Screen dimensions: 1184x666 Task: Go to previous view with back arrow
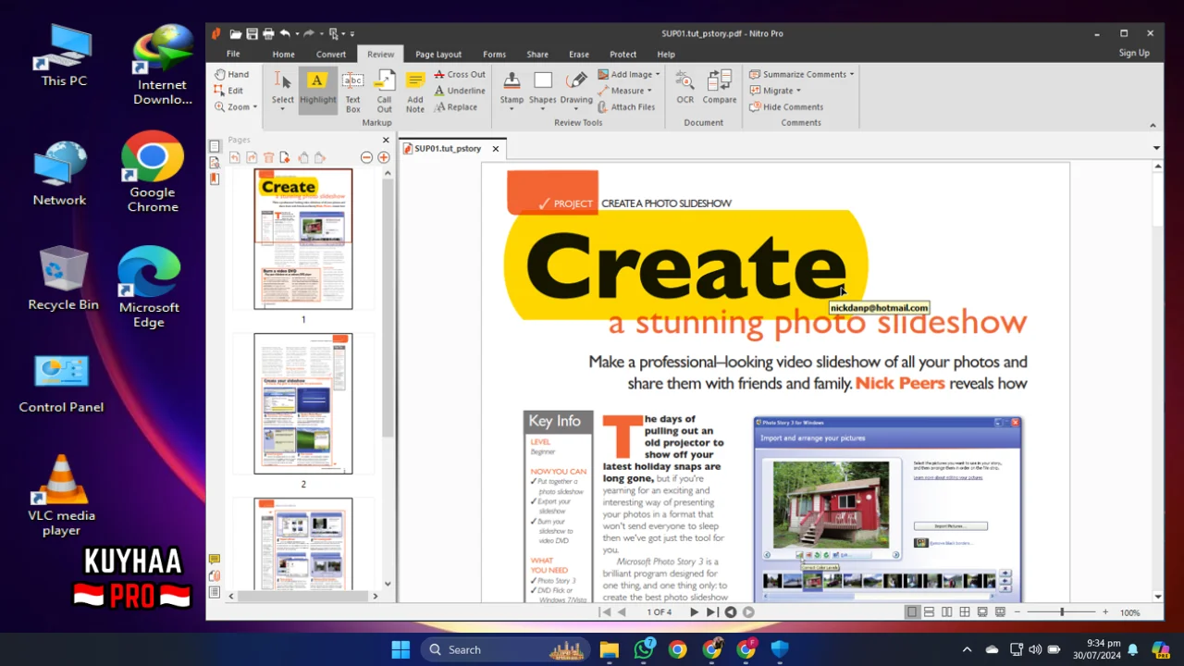click(x=731, y=612)
